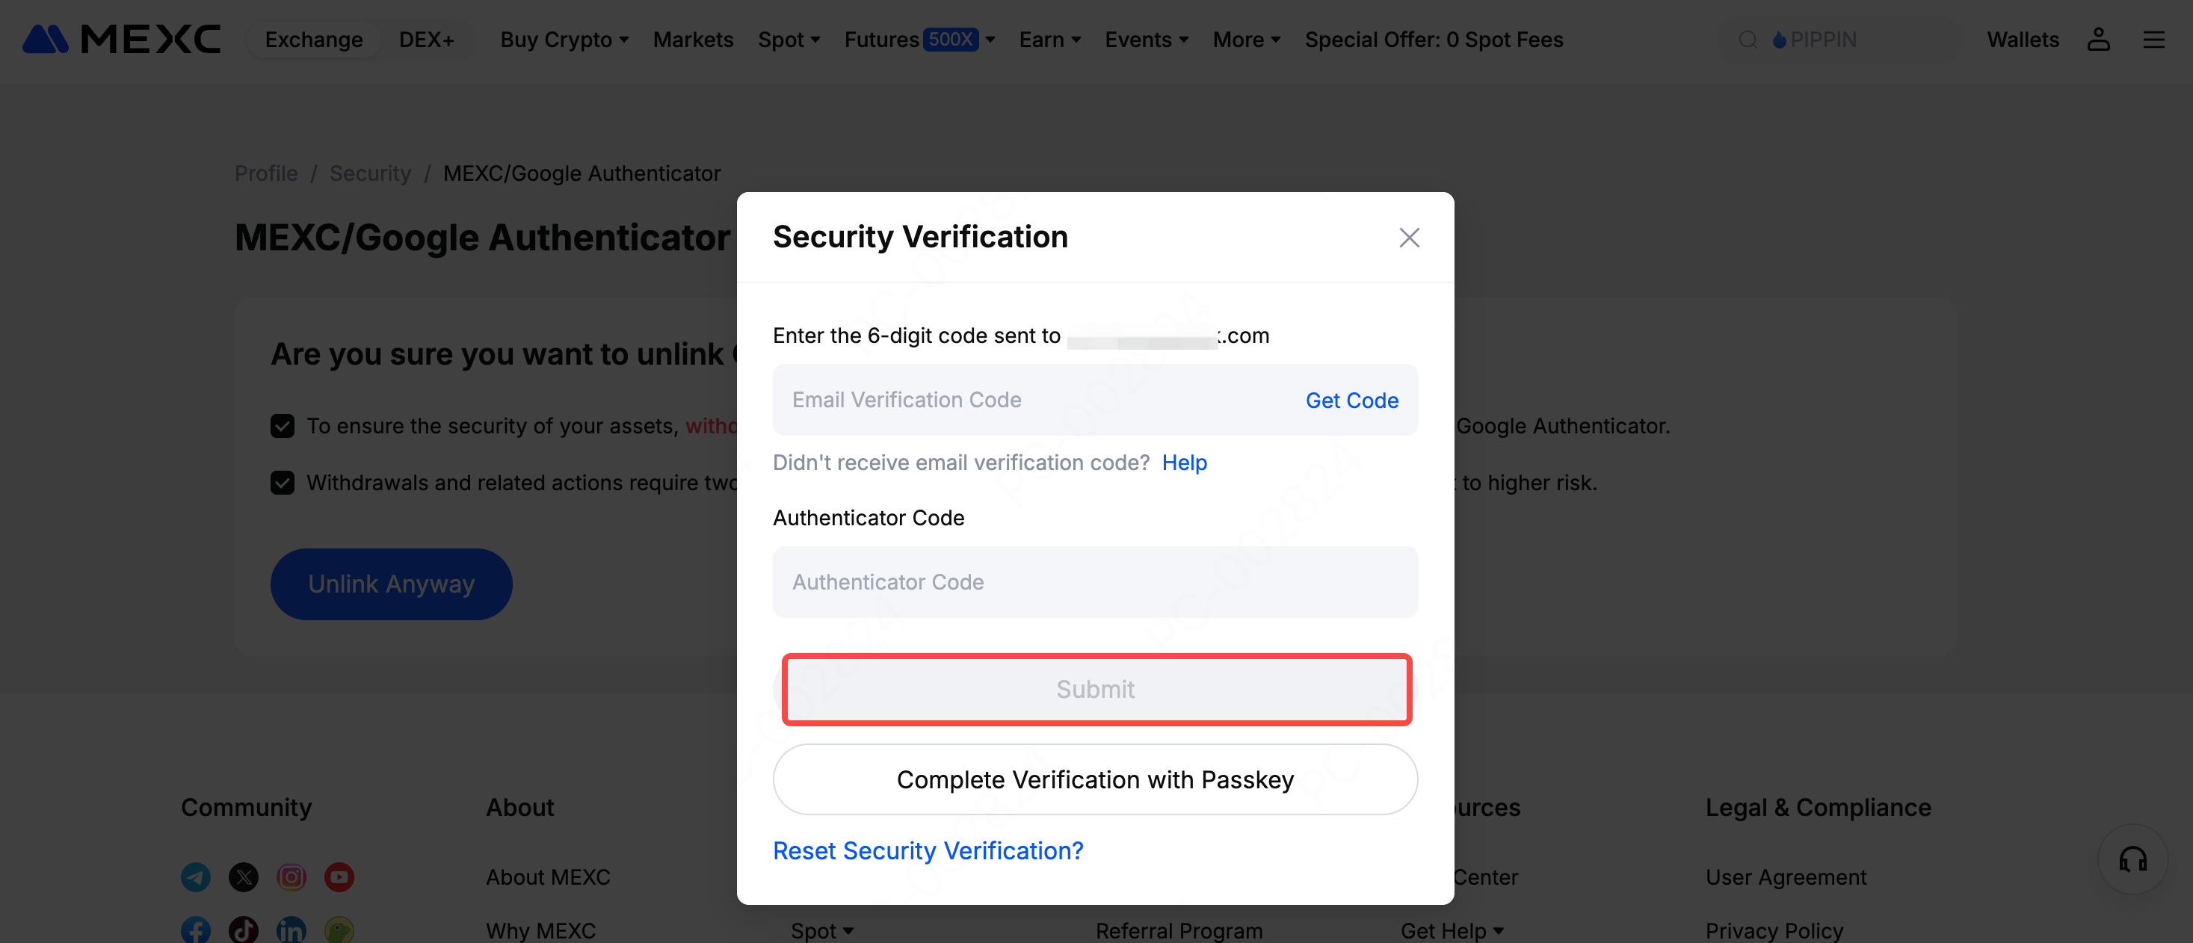Open the hamburger menu icon

[2153, 39]
